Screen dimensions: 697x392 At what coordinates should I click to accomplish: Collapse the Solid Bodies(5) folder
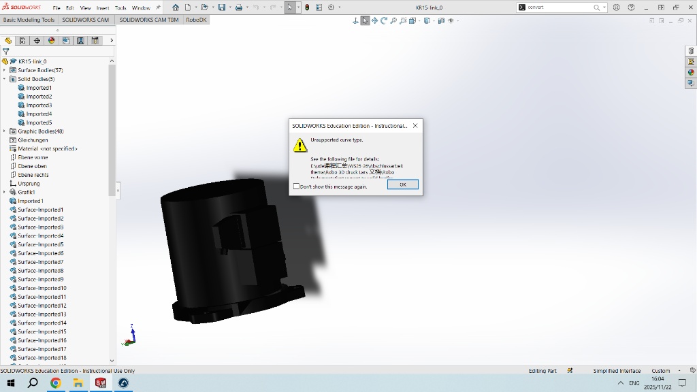point(4,79)
